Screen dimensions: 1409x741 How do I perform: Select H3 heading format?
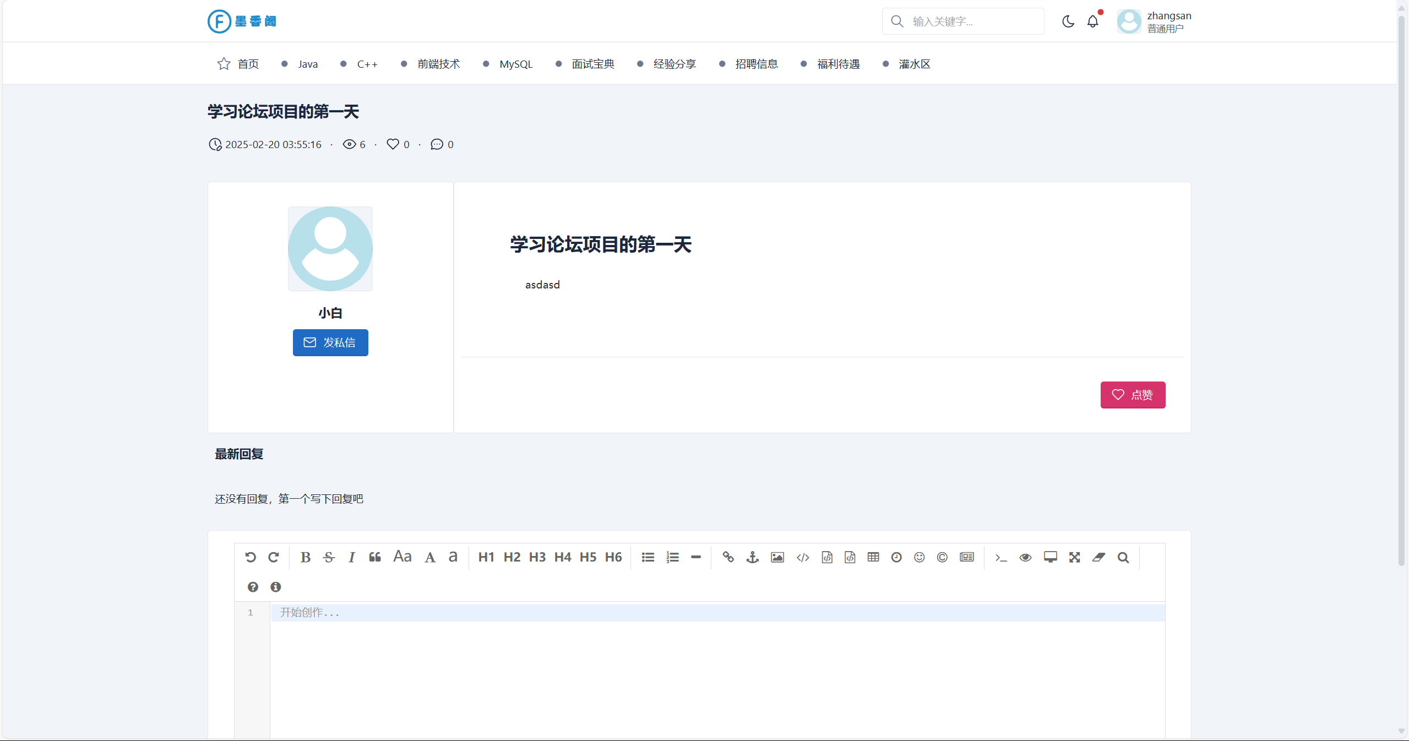point(537,557)
